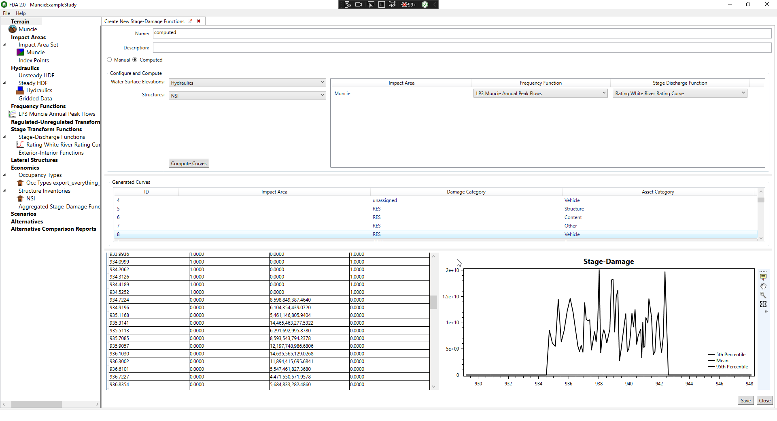
Task: Click the Occ Types export_everything house icon
Action: tap(21, 183)
